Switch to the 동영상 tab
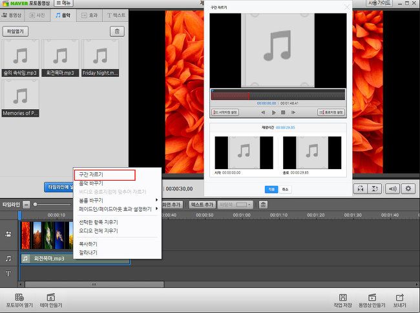Viewport: 420px width, 313px height. coord(12,15)
